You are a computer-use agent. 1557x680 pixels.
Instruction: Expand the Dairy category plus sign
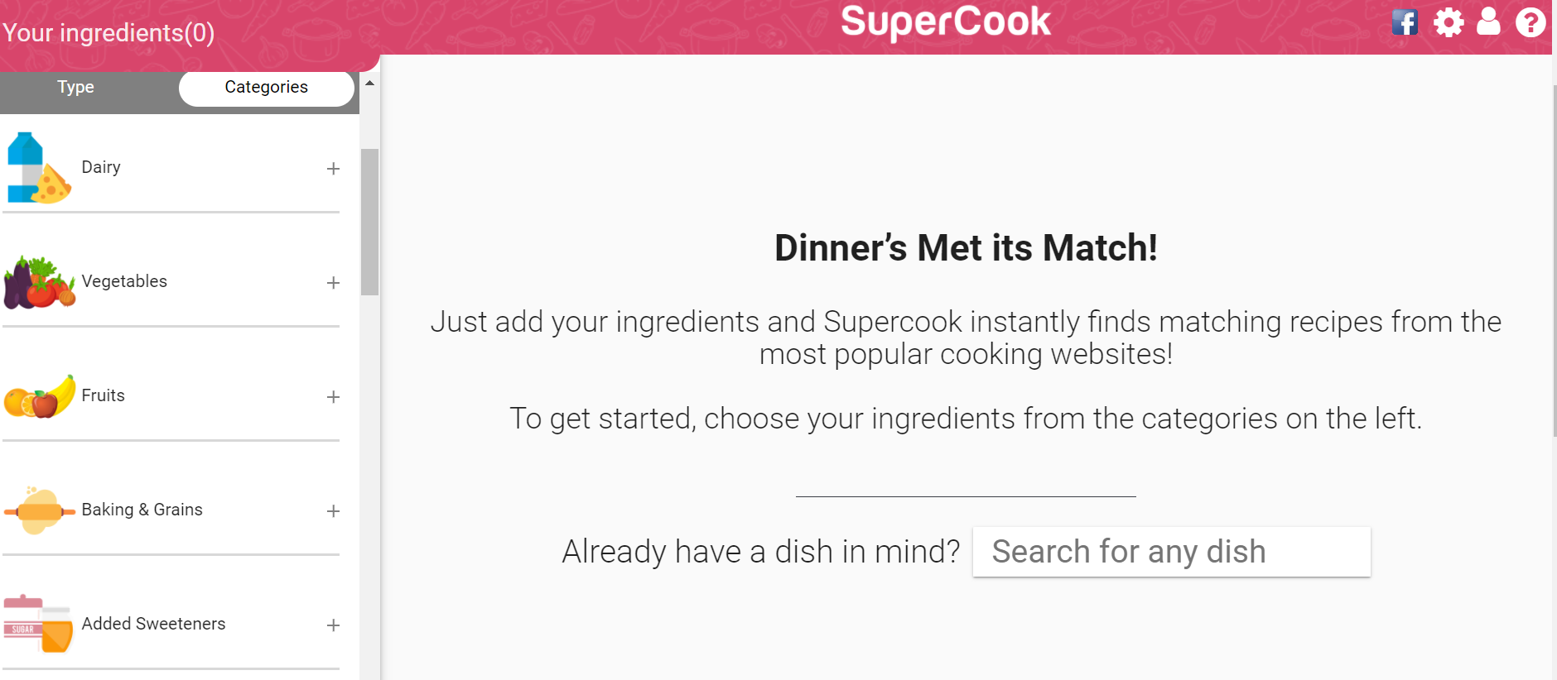click(x=333, y=169)
